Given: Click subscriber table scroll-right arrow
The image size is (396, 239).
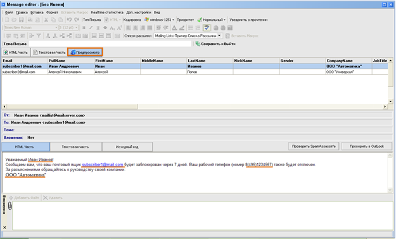Looking at the screenshot, I should 385,107.
